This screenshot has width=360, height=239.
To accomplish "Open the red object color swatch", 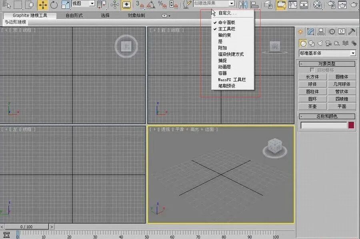I will (x=351, y=125).
